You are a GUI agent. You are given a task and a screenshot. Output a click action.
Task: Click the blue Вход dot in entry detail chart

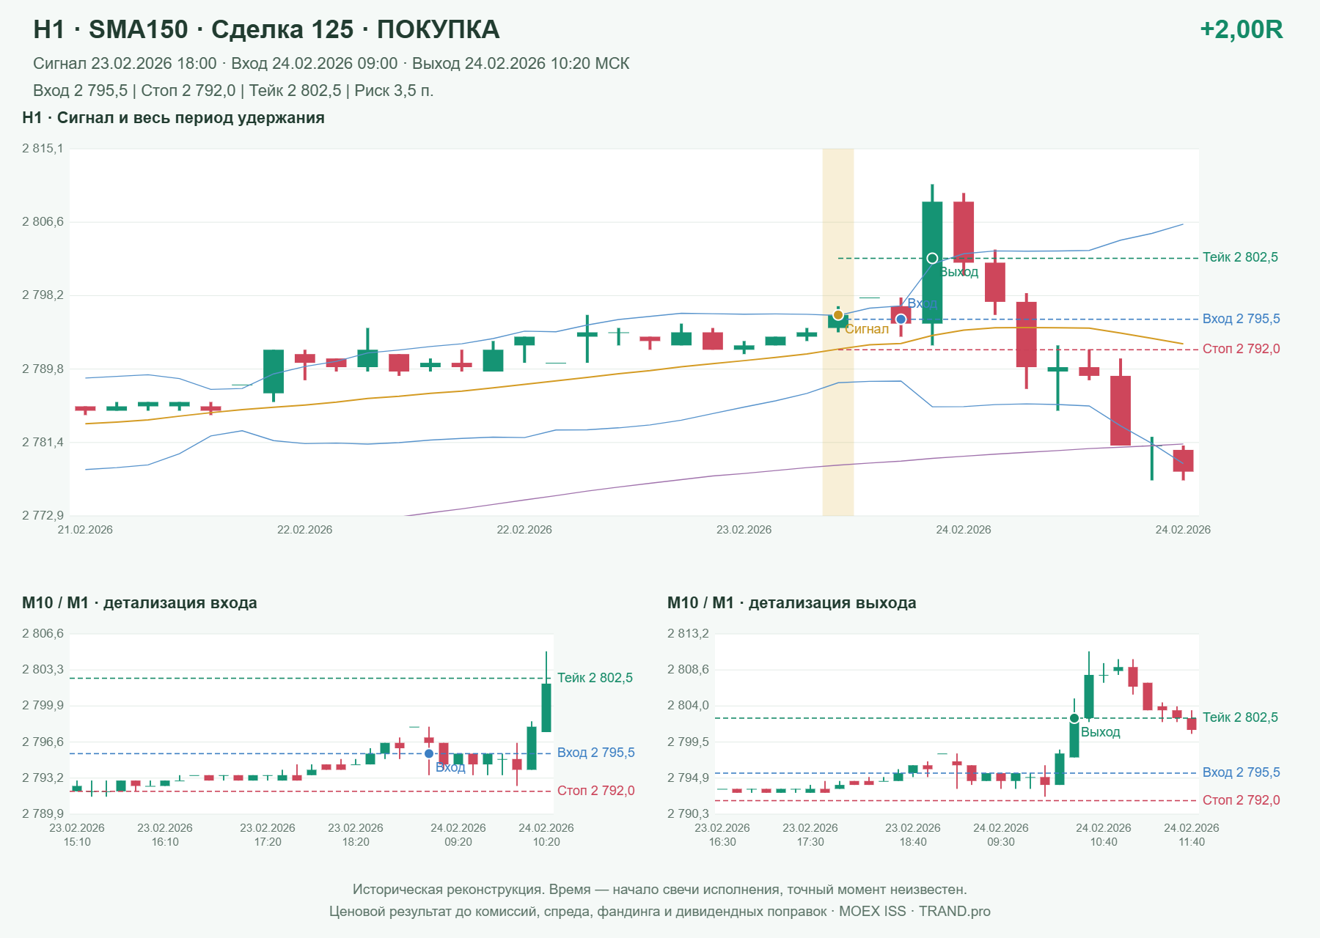(x=429, y=753)
